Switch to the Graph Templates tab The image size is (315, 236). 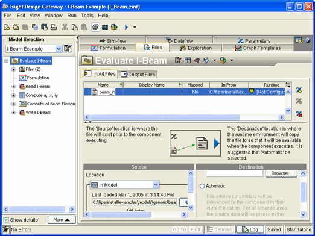pyautogui.click(x=258, y=48)
